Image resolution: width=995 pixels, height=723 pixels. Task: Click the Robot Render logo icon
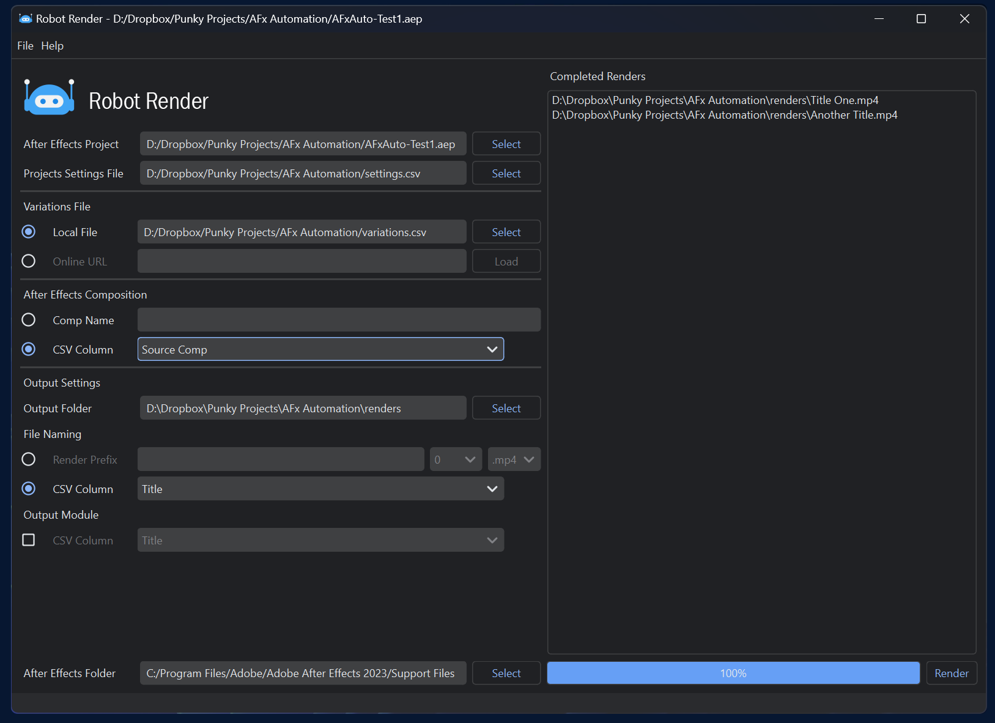coord(49,97)
